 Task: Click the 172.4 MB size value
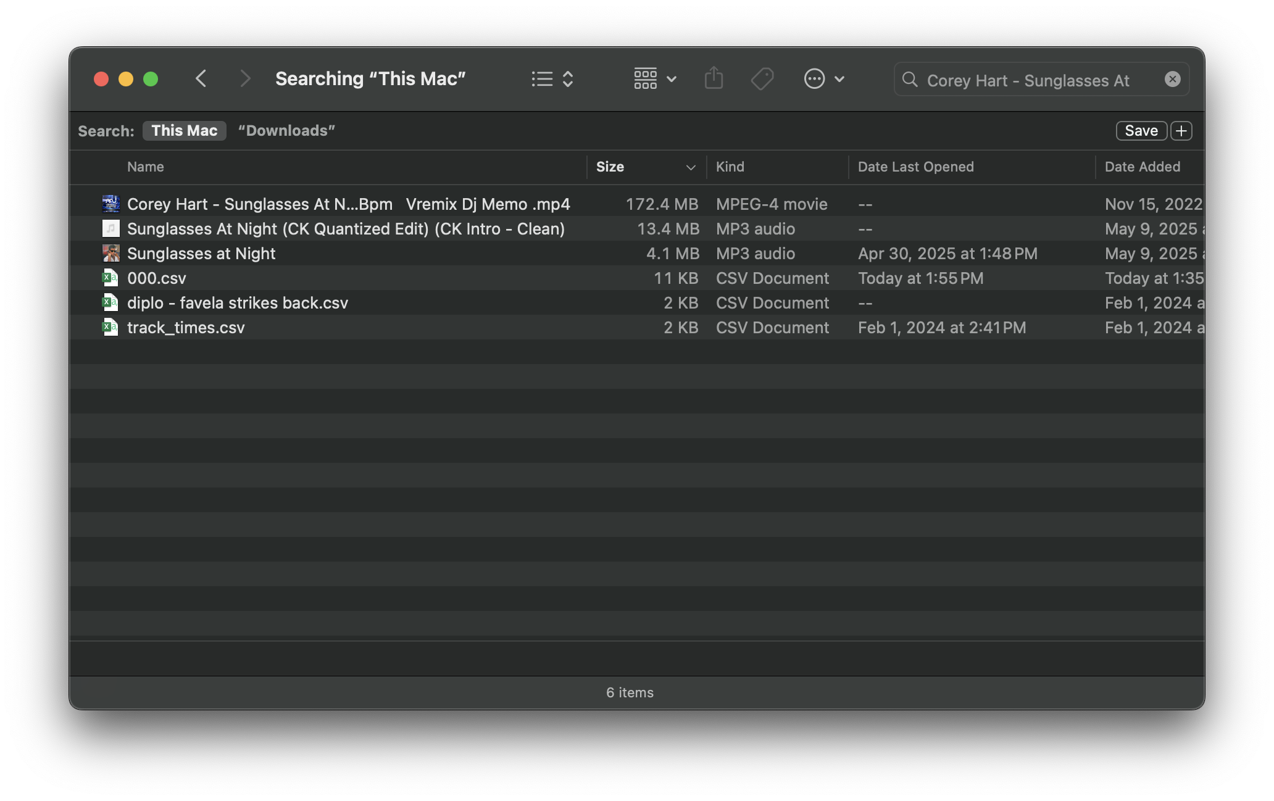(x=662, y=204)
